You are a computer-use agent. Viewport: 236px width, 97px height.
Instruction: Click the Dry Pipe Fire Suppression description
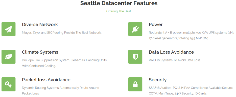[65, 63]
